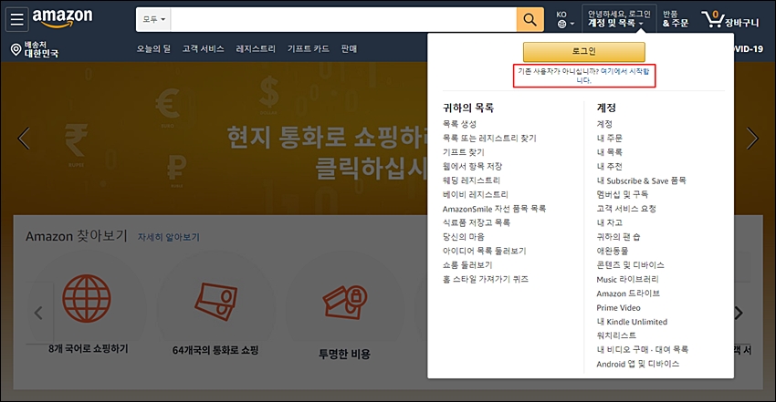Open 식료품 저장고 목록
Screen dimensions: 776x402
tap(476, 222)
